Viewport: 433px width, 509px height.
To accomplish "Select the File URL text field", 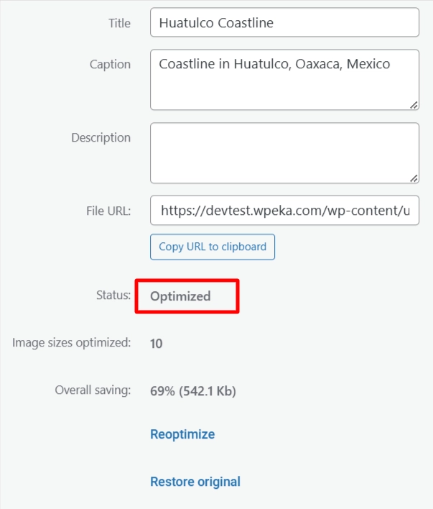I will [x=284, y=211].
